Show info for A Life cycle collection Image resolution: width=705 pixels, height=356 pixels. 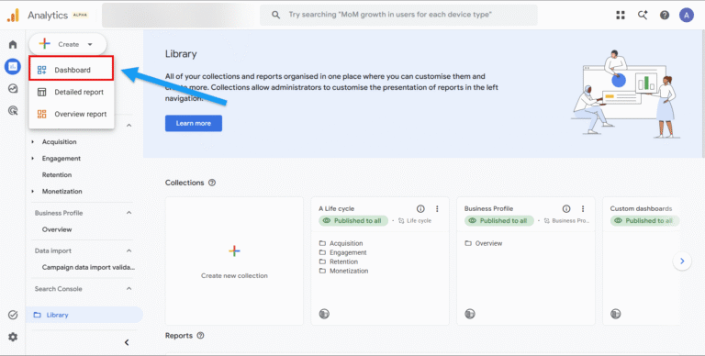click(x=420, y=208)
